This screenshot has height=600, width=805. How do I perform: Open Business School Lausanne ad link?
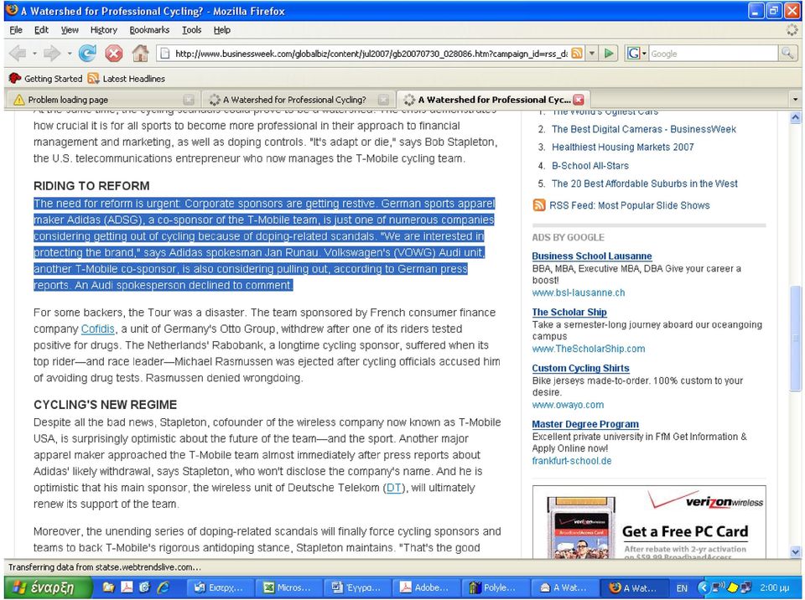[592, 256]
